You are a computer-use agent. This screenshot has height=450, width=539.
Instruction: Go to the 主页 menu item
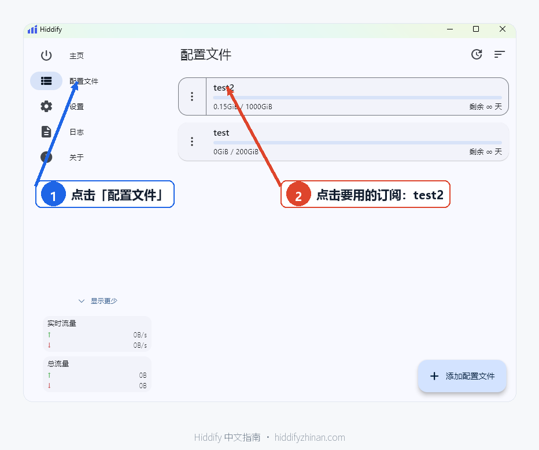(77, 55)
